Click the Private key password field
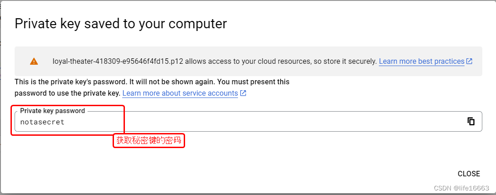The width and height of the screenshot is (496, 195). (x=248, y=121)
